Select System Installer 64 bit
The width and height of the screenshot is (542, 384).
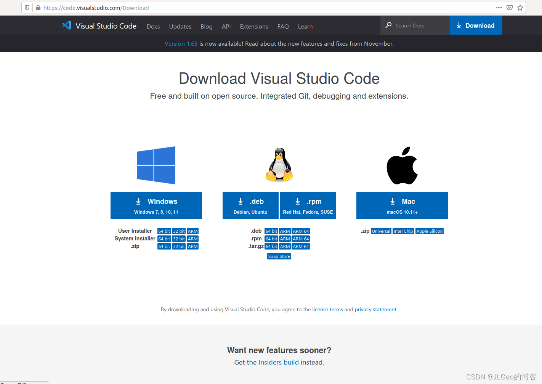[164, 239]
